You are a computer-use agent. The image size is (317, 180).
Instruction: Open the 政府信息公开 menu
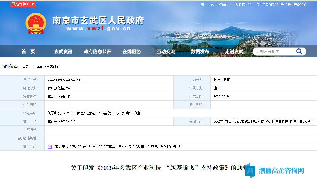[97, 51]
